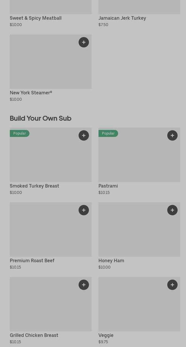Add Smoked Turkey Breast sub with plus
The height and width of the screenshot is (347, 186).
pos(84,135)
